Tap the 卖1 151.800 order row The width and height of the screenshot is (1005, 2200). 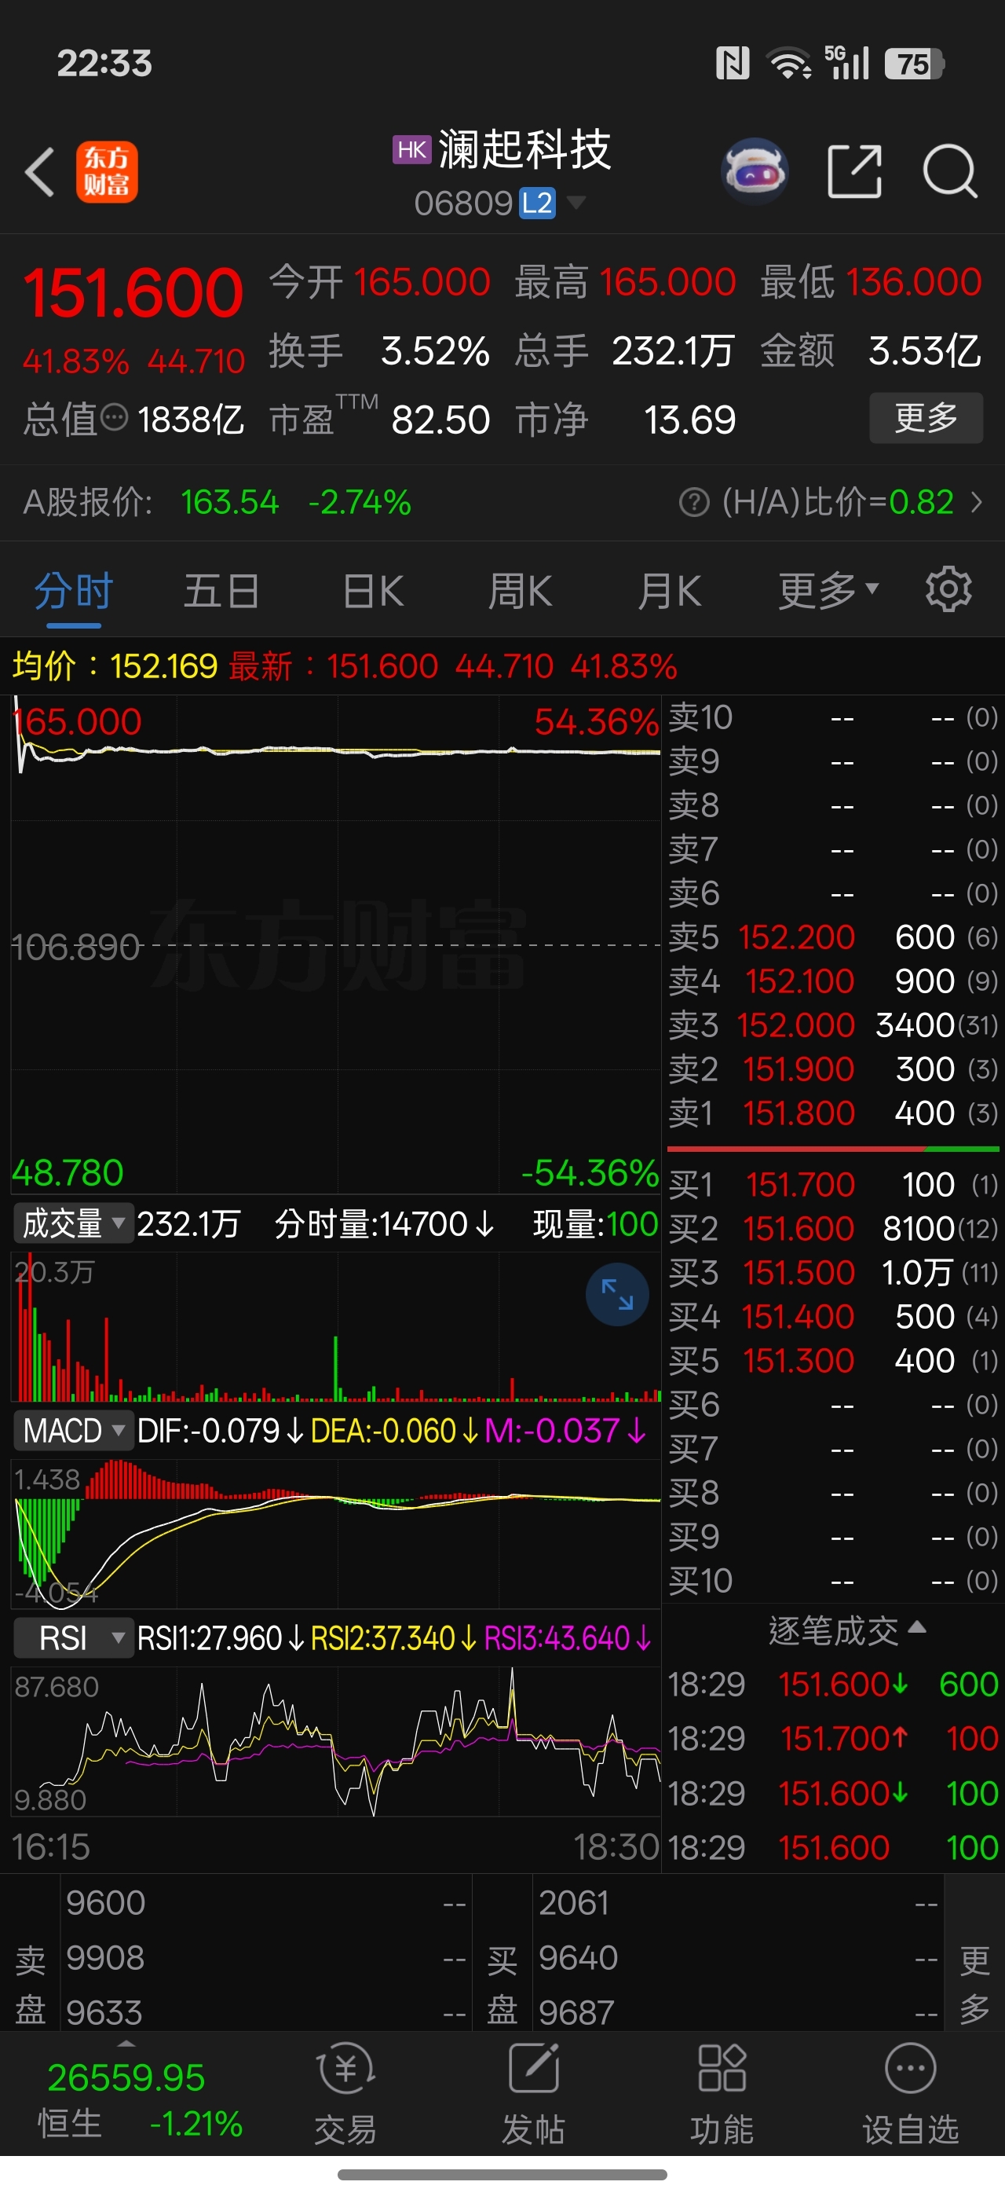click(833, 1113)
